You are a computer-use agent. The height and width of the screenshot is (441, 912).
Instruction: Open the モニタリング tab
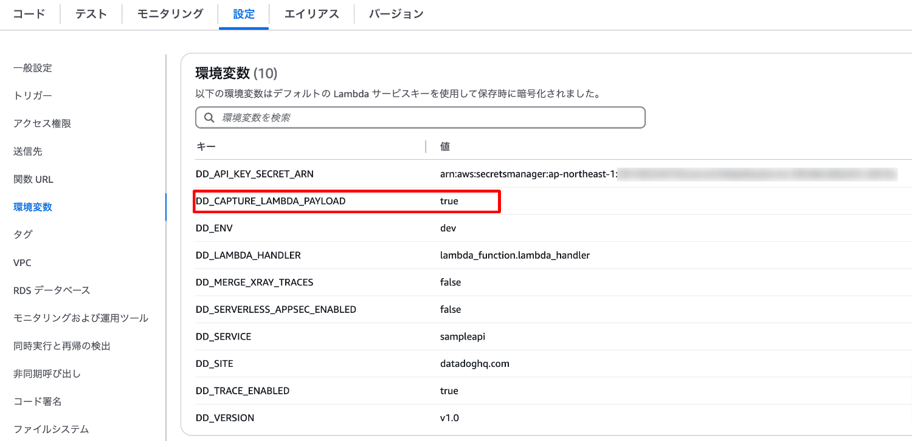(x=170, y=14)
